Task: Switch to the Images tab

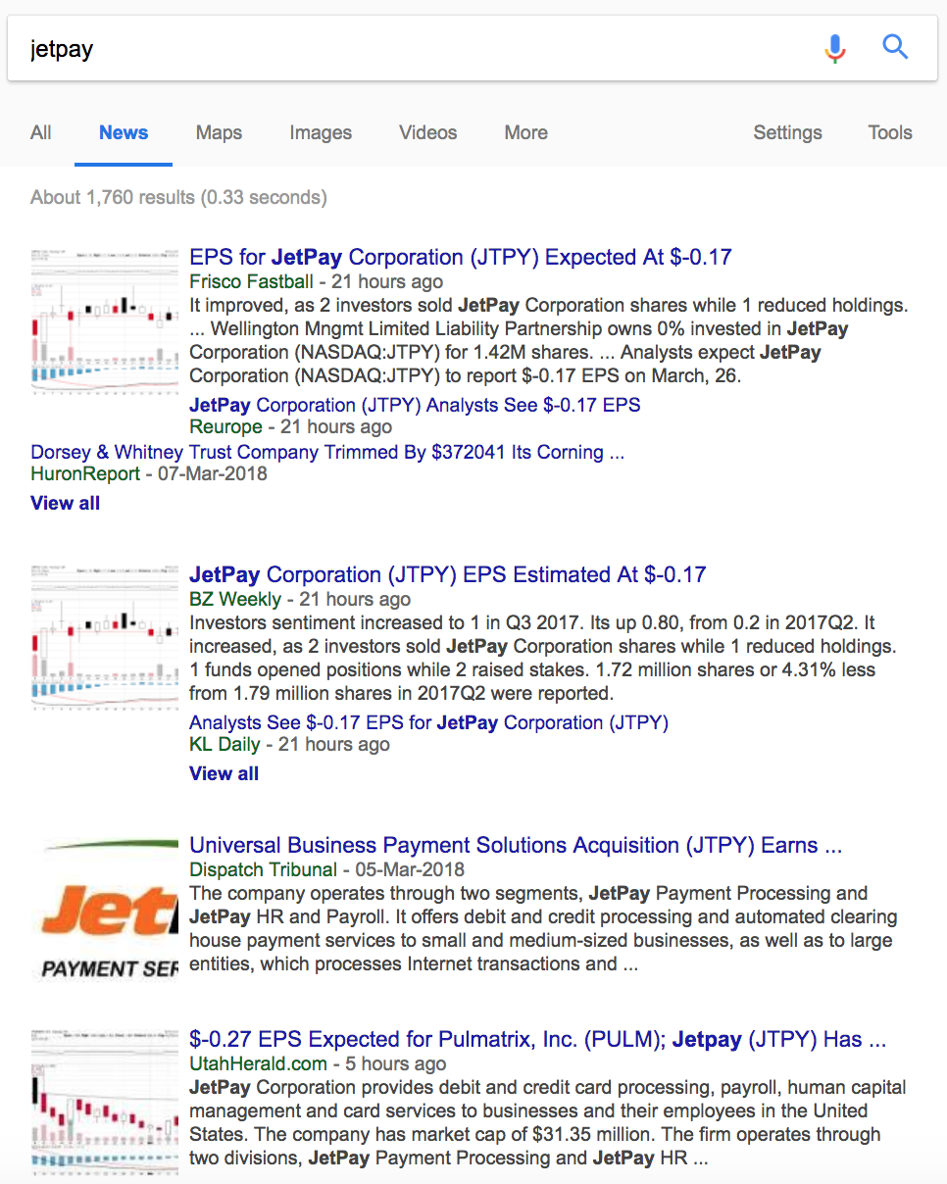Action: click(321, 132)
